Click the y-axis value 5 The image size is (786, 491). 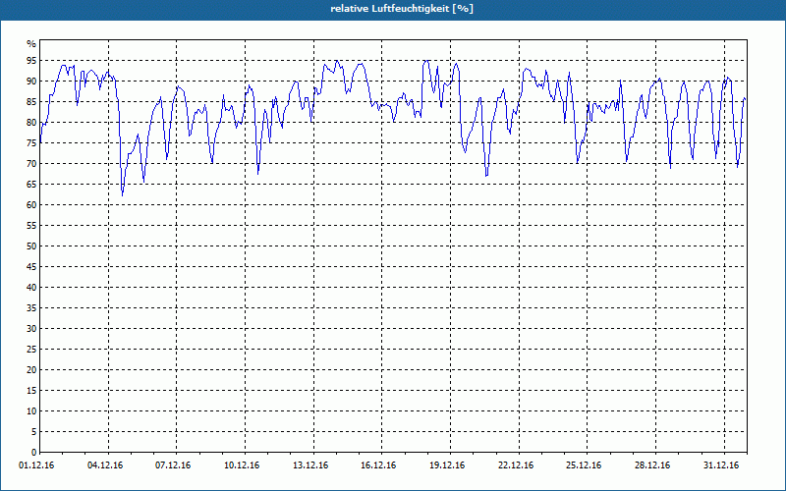pos(34,432)
